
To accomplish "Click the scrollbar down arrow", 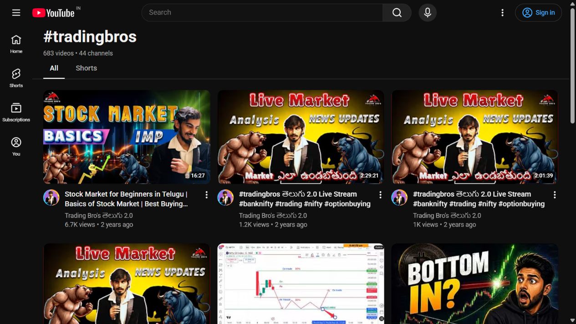I will 572,320.
